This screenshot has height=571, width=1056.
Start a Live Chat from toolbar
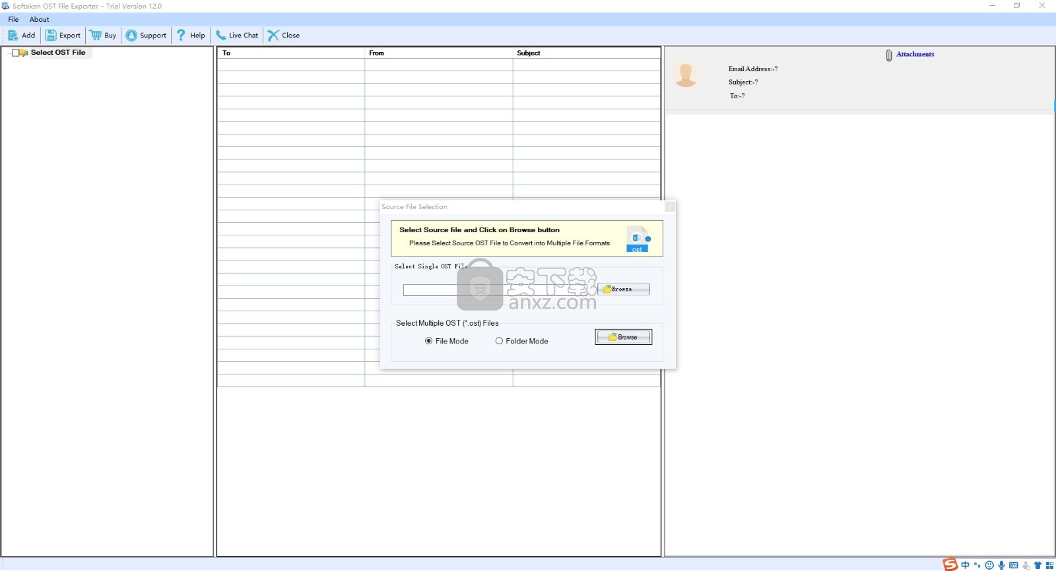(236, 36)
